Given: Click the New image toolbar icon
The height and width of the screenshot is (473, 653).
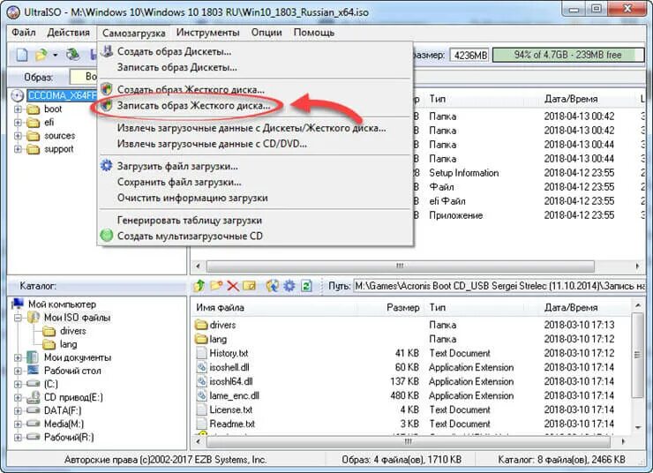Looking at the screenshot, I should coord(22,55).
